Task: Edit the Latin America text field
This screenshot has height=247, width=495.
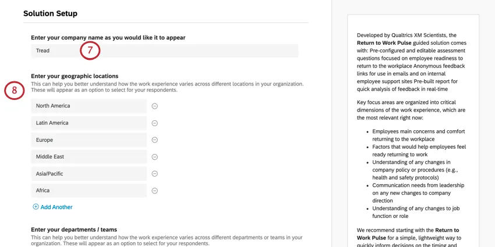Action: pos(89,123)
